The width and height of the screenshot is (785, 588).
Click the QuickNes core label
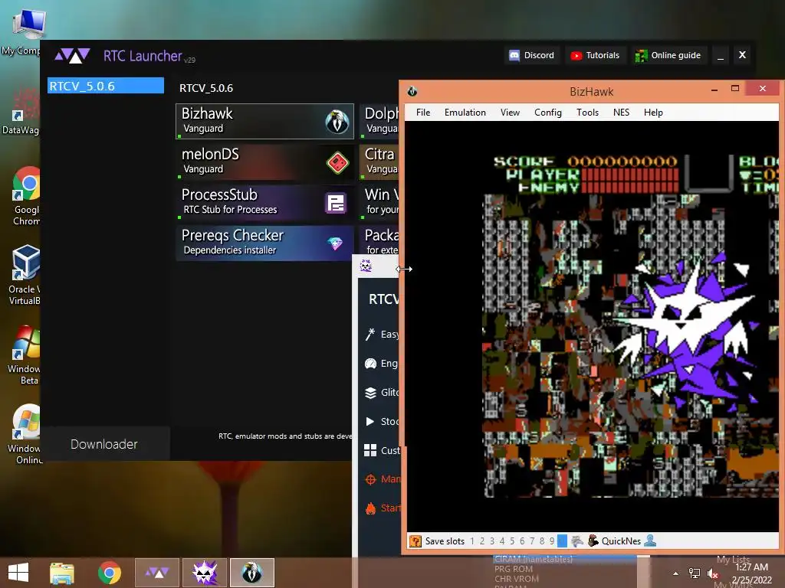(621, 541)
